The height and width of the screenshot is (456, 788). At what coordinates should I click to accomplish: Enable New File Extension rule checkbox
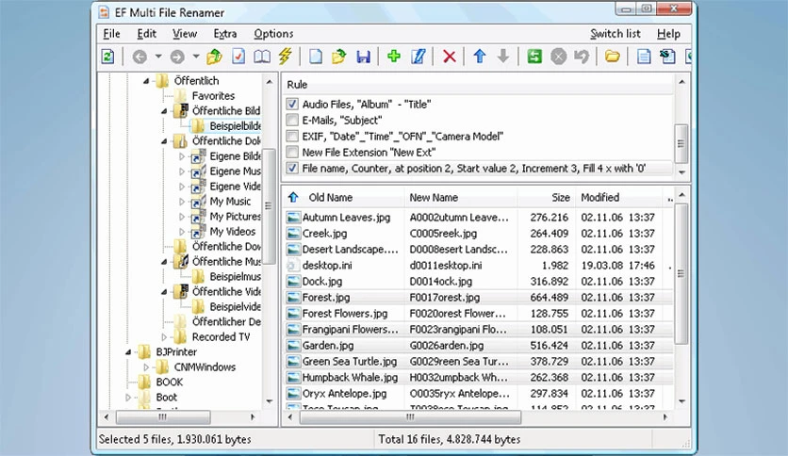pos(292,153)
